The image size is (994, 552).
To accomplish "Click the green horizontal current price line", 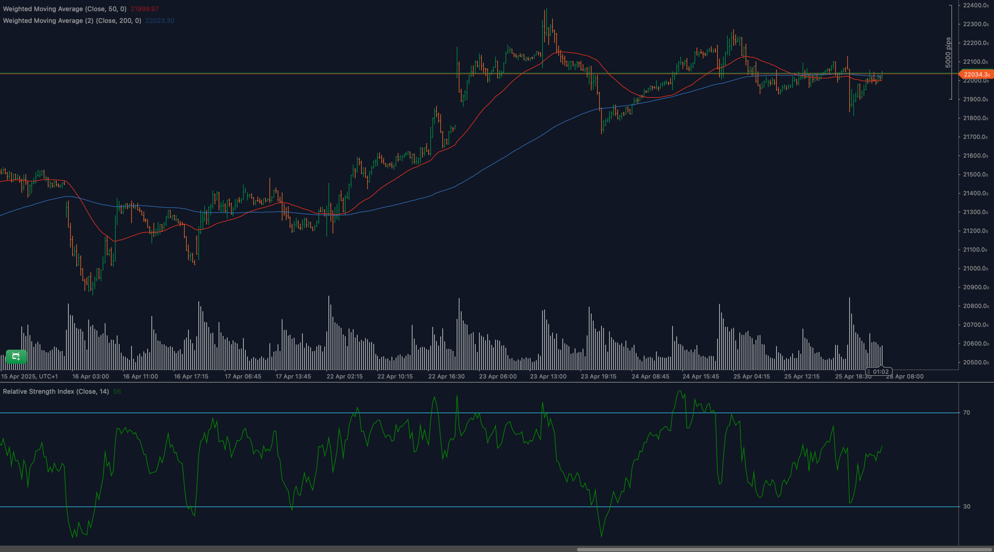I will pos(479,73).
